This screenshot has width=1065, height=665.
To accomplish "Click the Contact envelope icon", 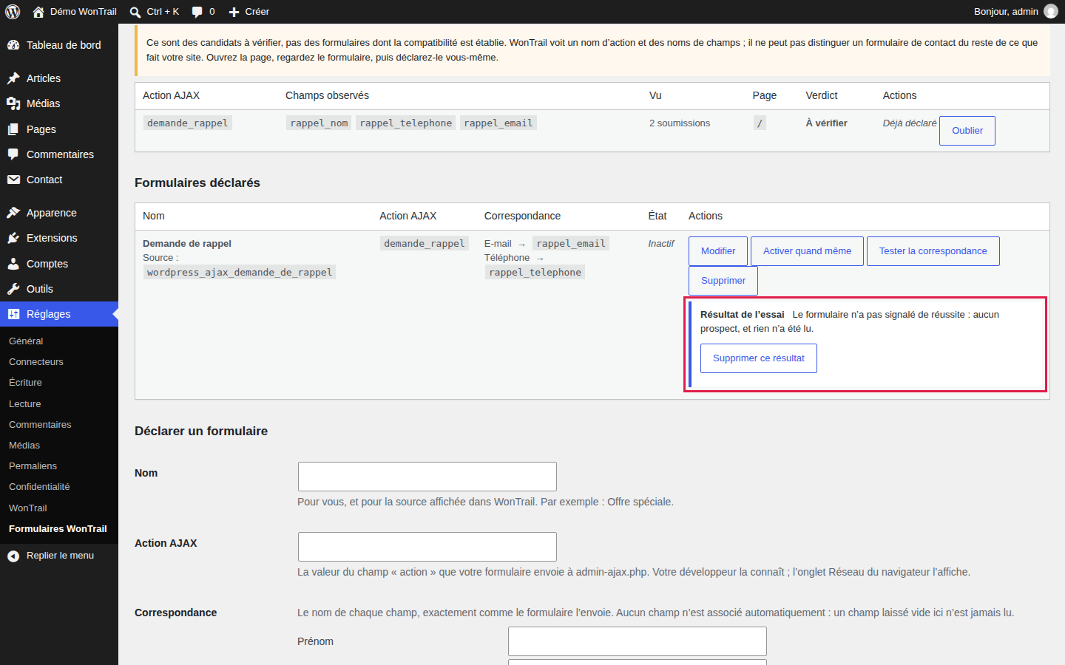I will (13, 180).
